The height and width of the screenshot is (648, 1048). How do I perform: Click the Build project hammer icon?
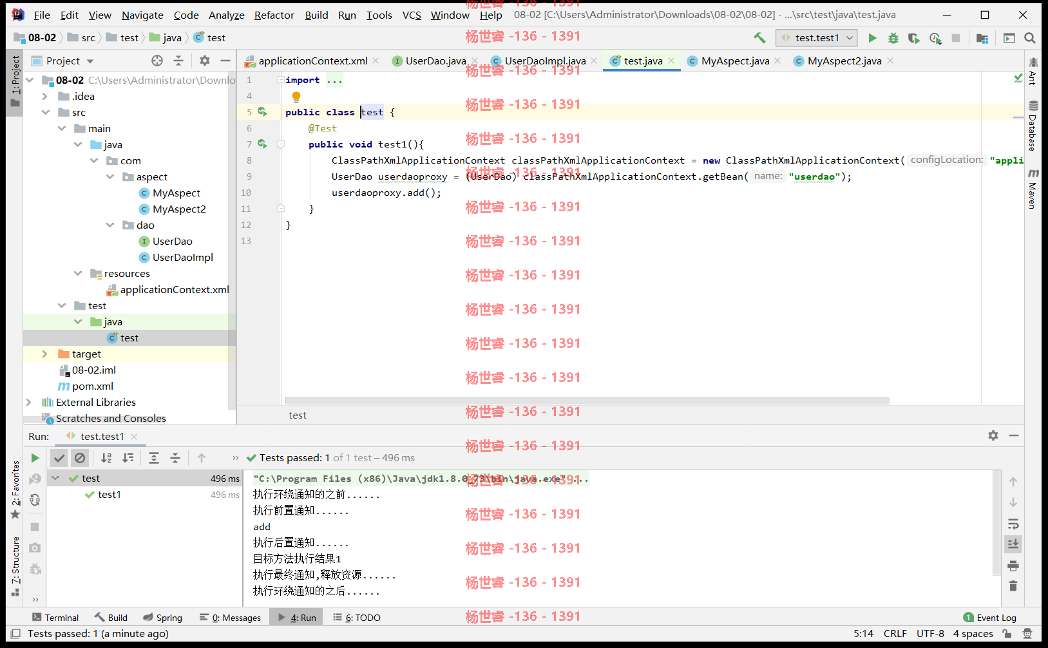pyautogui.click(x=760, y=38)
